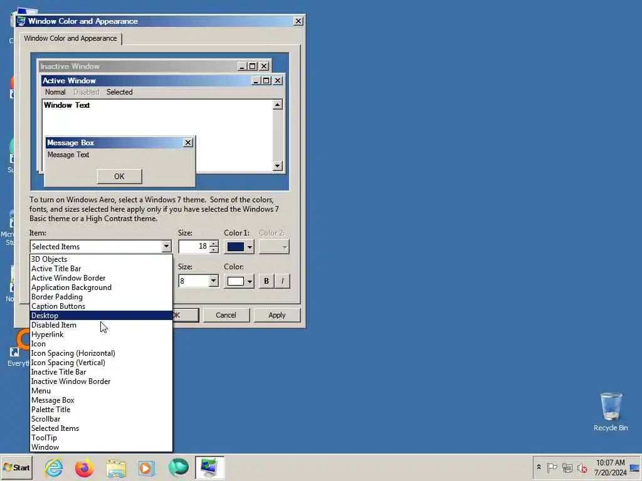
Task: Close the Window Color and Appearance dialog
Action: pos(298,21)
